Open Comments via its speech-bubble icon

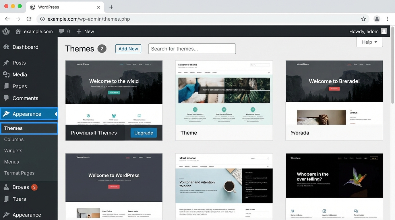(x=6, y=98)
